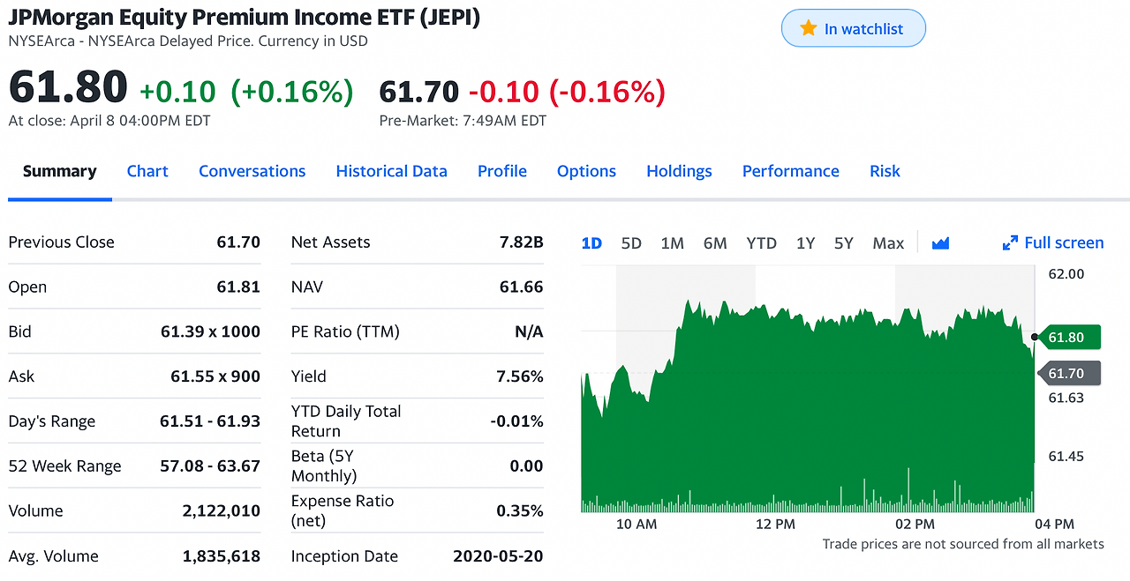Screen dimensions: 1130x581
Task: Select the 6M range selector
Action: 715,242
